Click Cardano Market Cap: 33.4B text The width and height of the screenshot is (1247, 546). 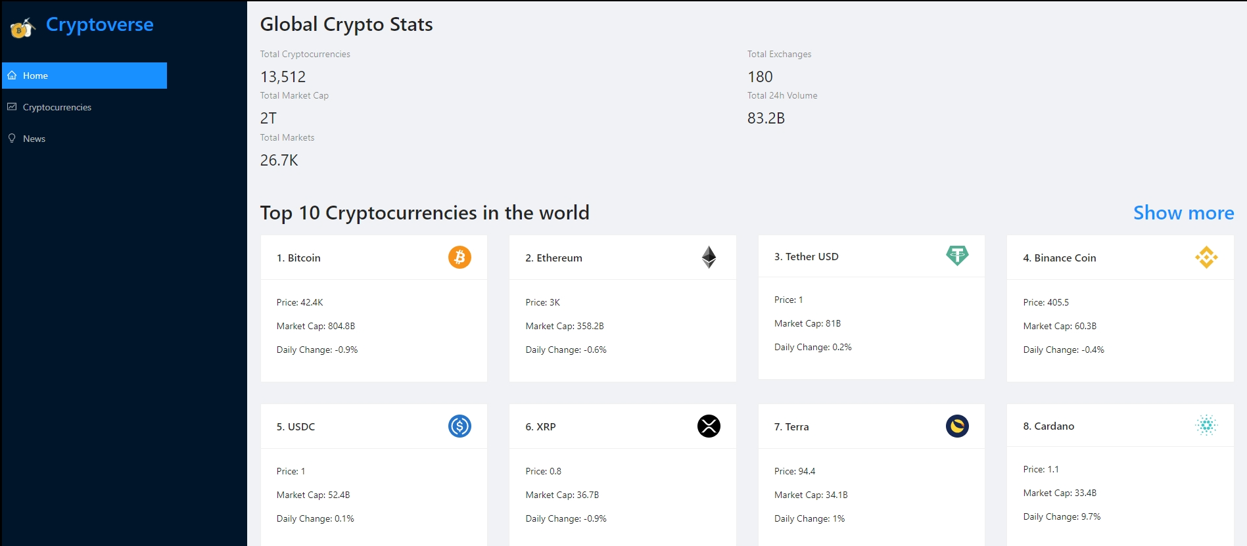point(1060,493)
